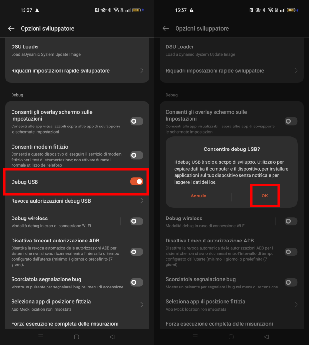Tap right screen's recent apps menu icon
This screenshot has height=345, width=309.
(x=195, y=337)
